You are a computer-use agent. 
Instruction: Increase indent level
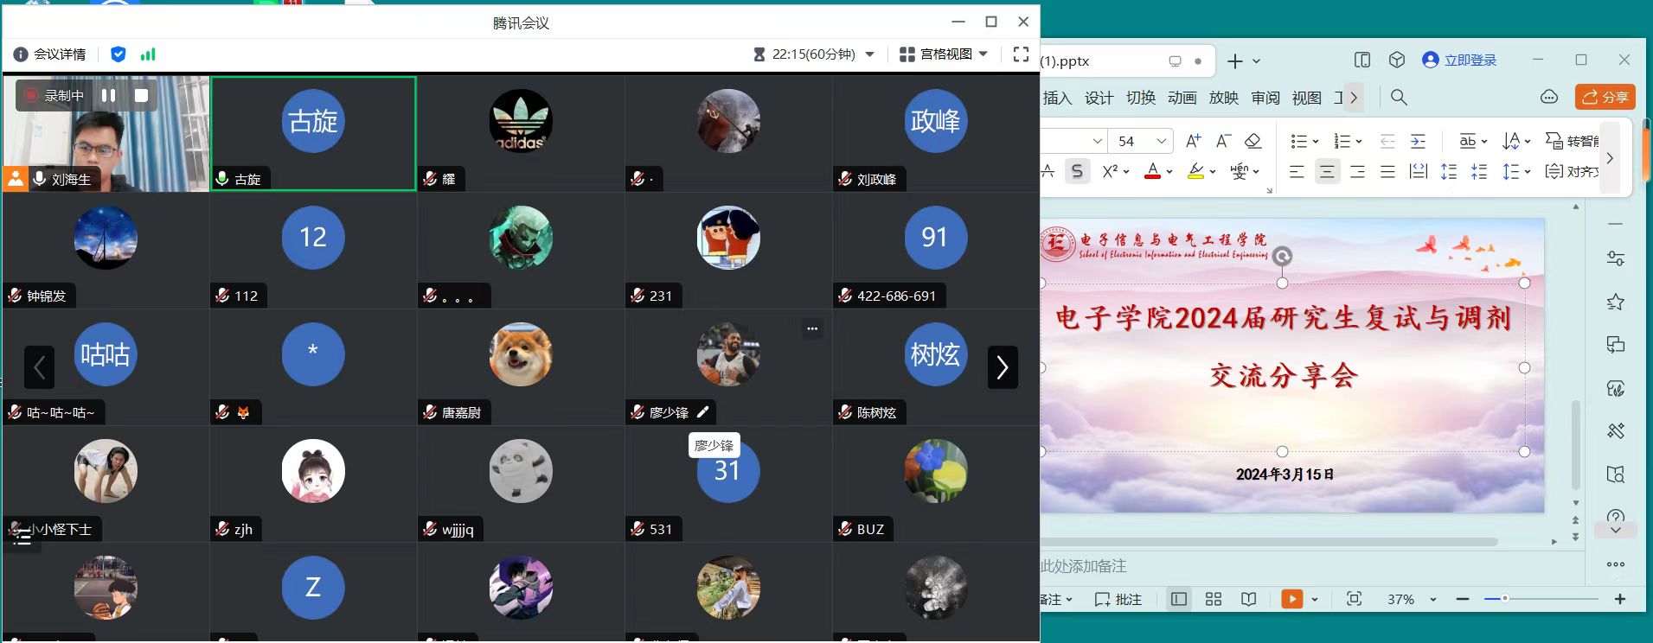[x=1418, y=141]
